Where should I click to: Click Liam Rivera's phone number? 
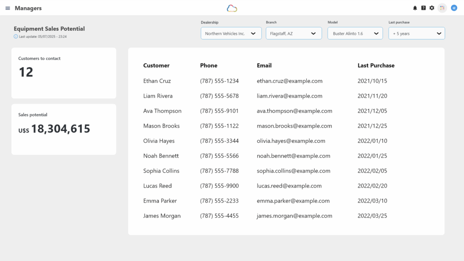point(219,96)
